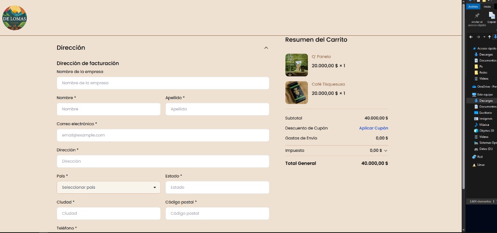Open the Linux item in Explorer sidebar

tap(481, 165)
